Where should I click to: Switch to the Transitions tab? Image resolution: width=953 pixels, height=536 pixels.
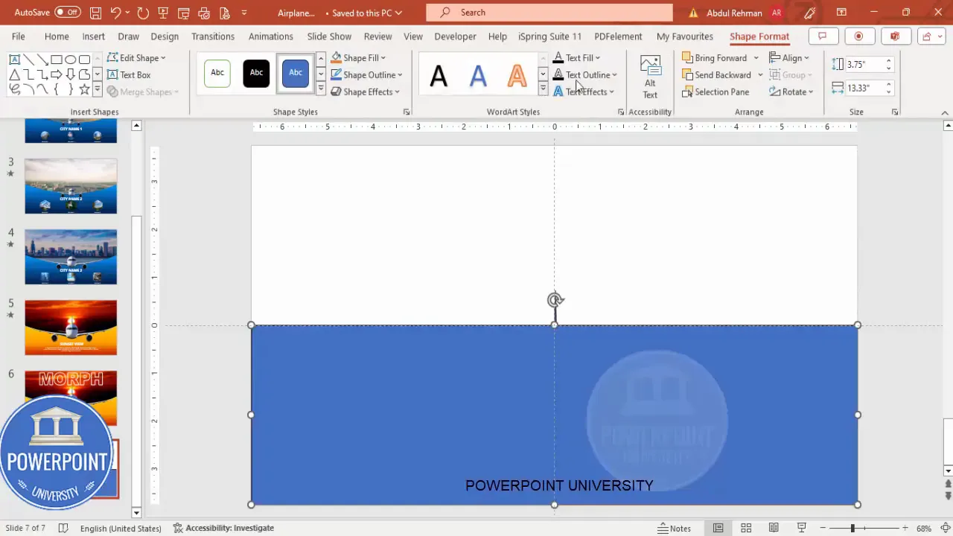coord(213,36)
